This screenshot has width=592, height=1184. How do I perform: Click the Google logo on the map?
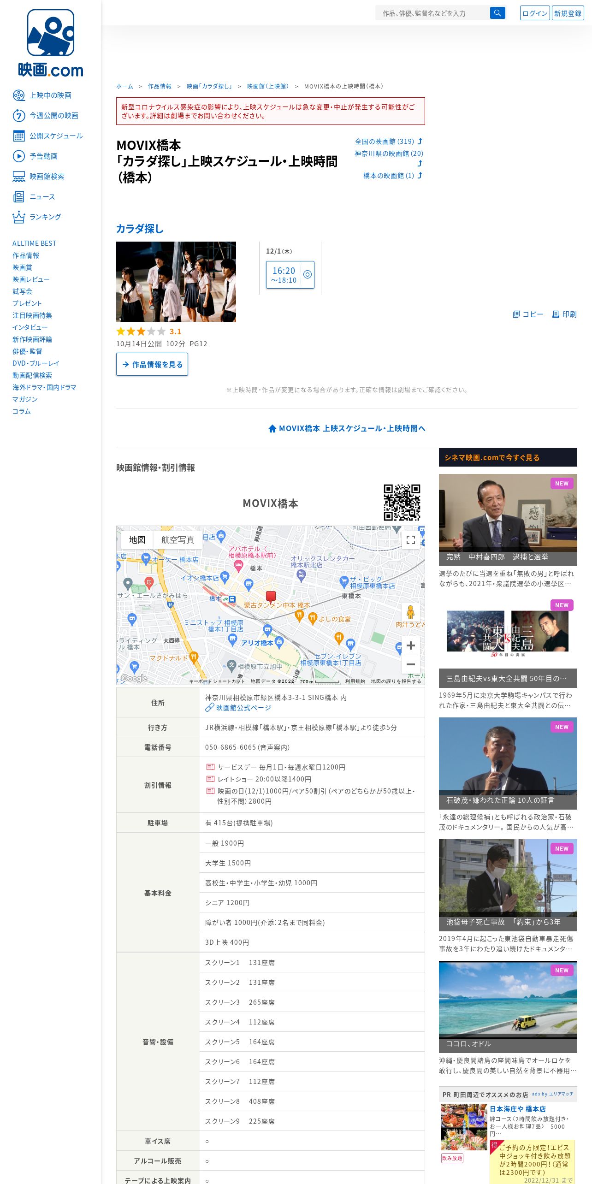click(134, 678)
